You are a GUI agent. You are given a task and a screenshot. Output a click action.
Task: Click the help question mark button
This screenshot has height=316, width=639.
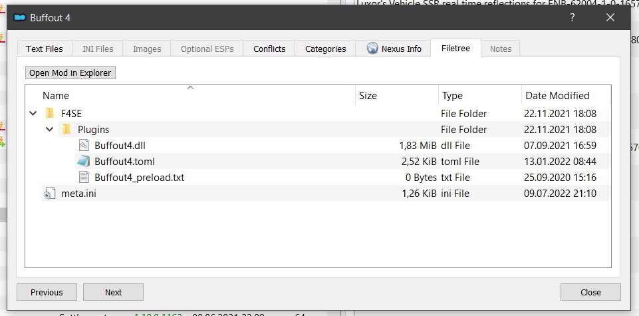pyautogui.click(x=572, y=17)
